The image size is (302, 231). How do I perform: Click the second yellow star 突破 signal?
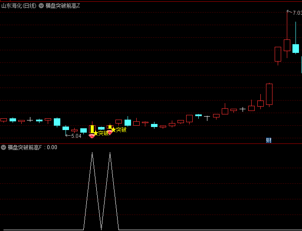pos(119,130)
